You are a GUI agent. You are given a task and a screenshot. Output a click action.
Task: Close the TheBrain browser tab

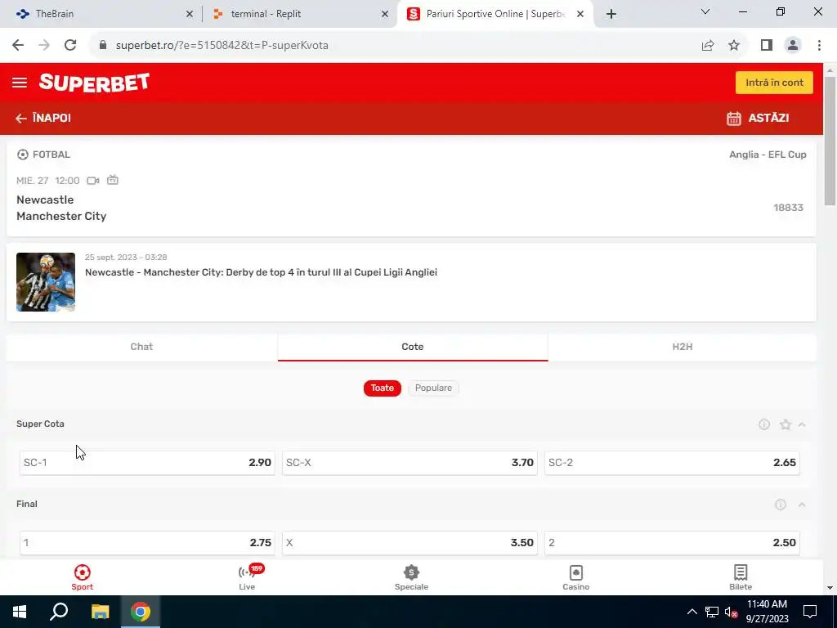pyautogui.click(x=190, y=15)
